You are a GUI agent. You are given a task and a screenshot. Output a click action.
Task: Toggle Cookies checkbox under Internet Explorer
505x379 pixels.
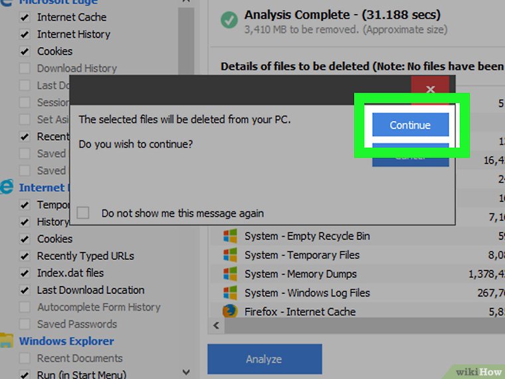coord(25,239)
